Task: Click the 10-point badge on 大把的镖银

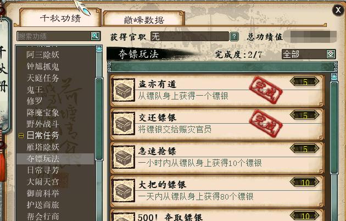Action: [x=304, y=183]
